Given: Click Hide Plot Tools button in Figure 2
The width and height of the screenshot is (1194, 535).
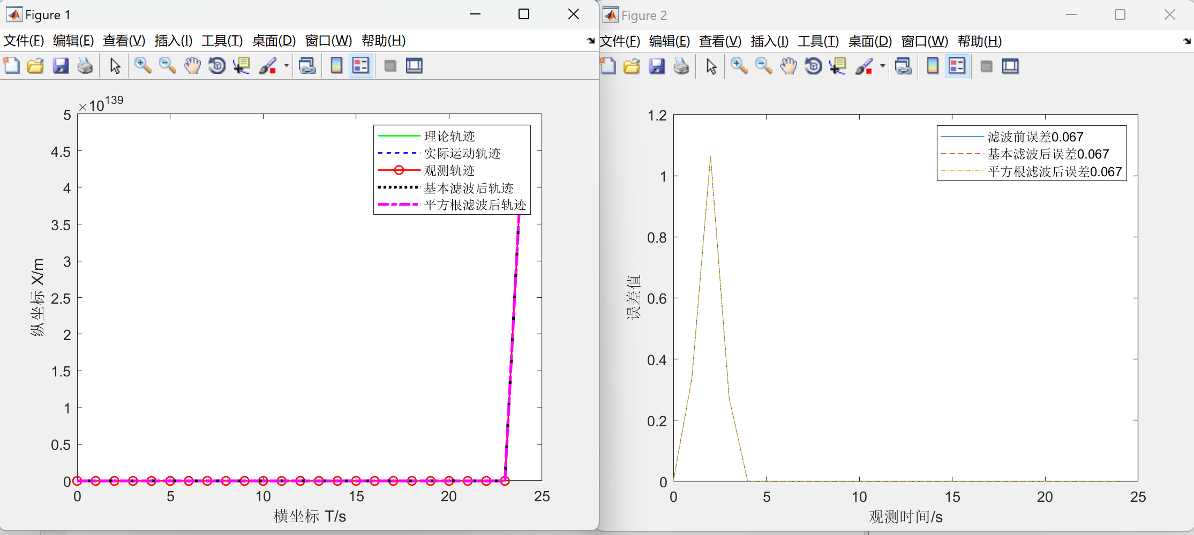Looking at the screenshot, I should tap(986, 66).
